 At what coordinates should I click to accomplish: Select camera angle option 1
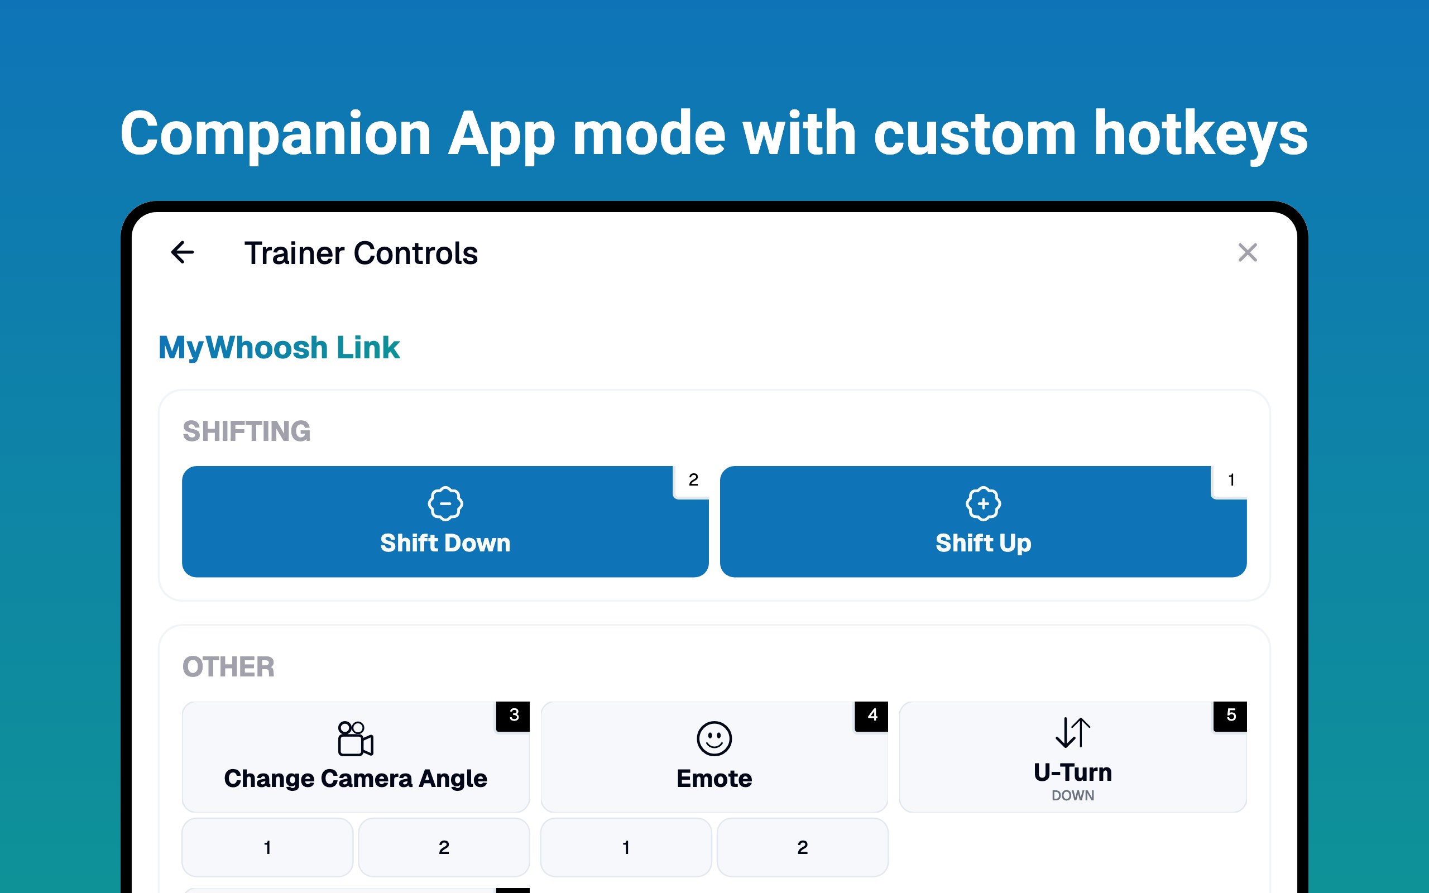(267, 847)
